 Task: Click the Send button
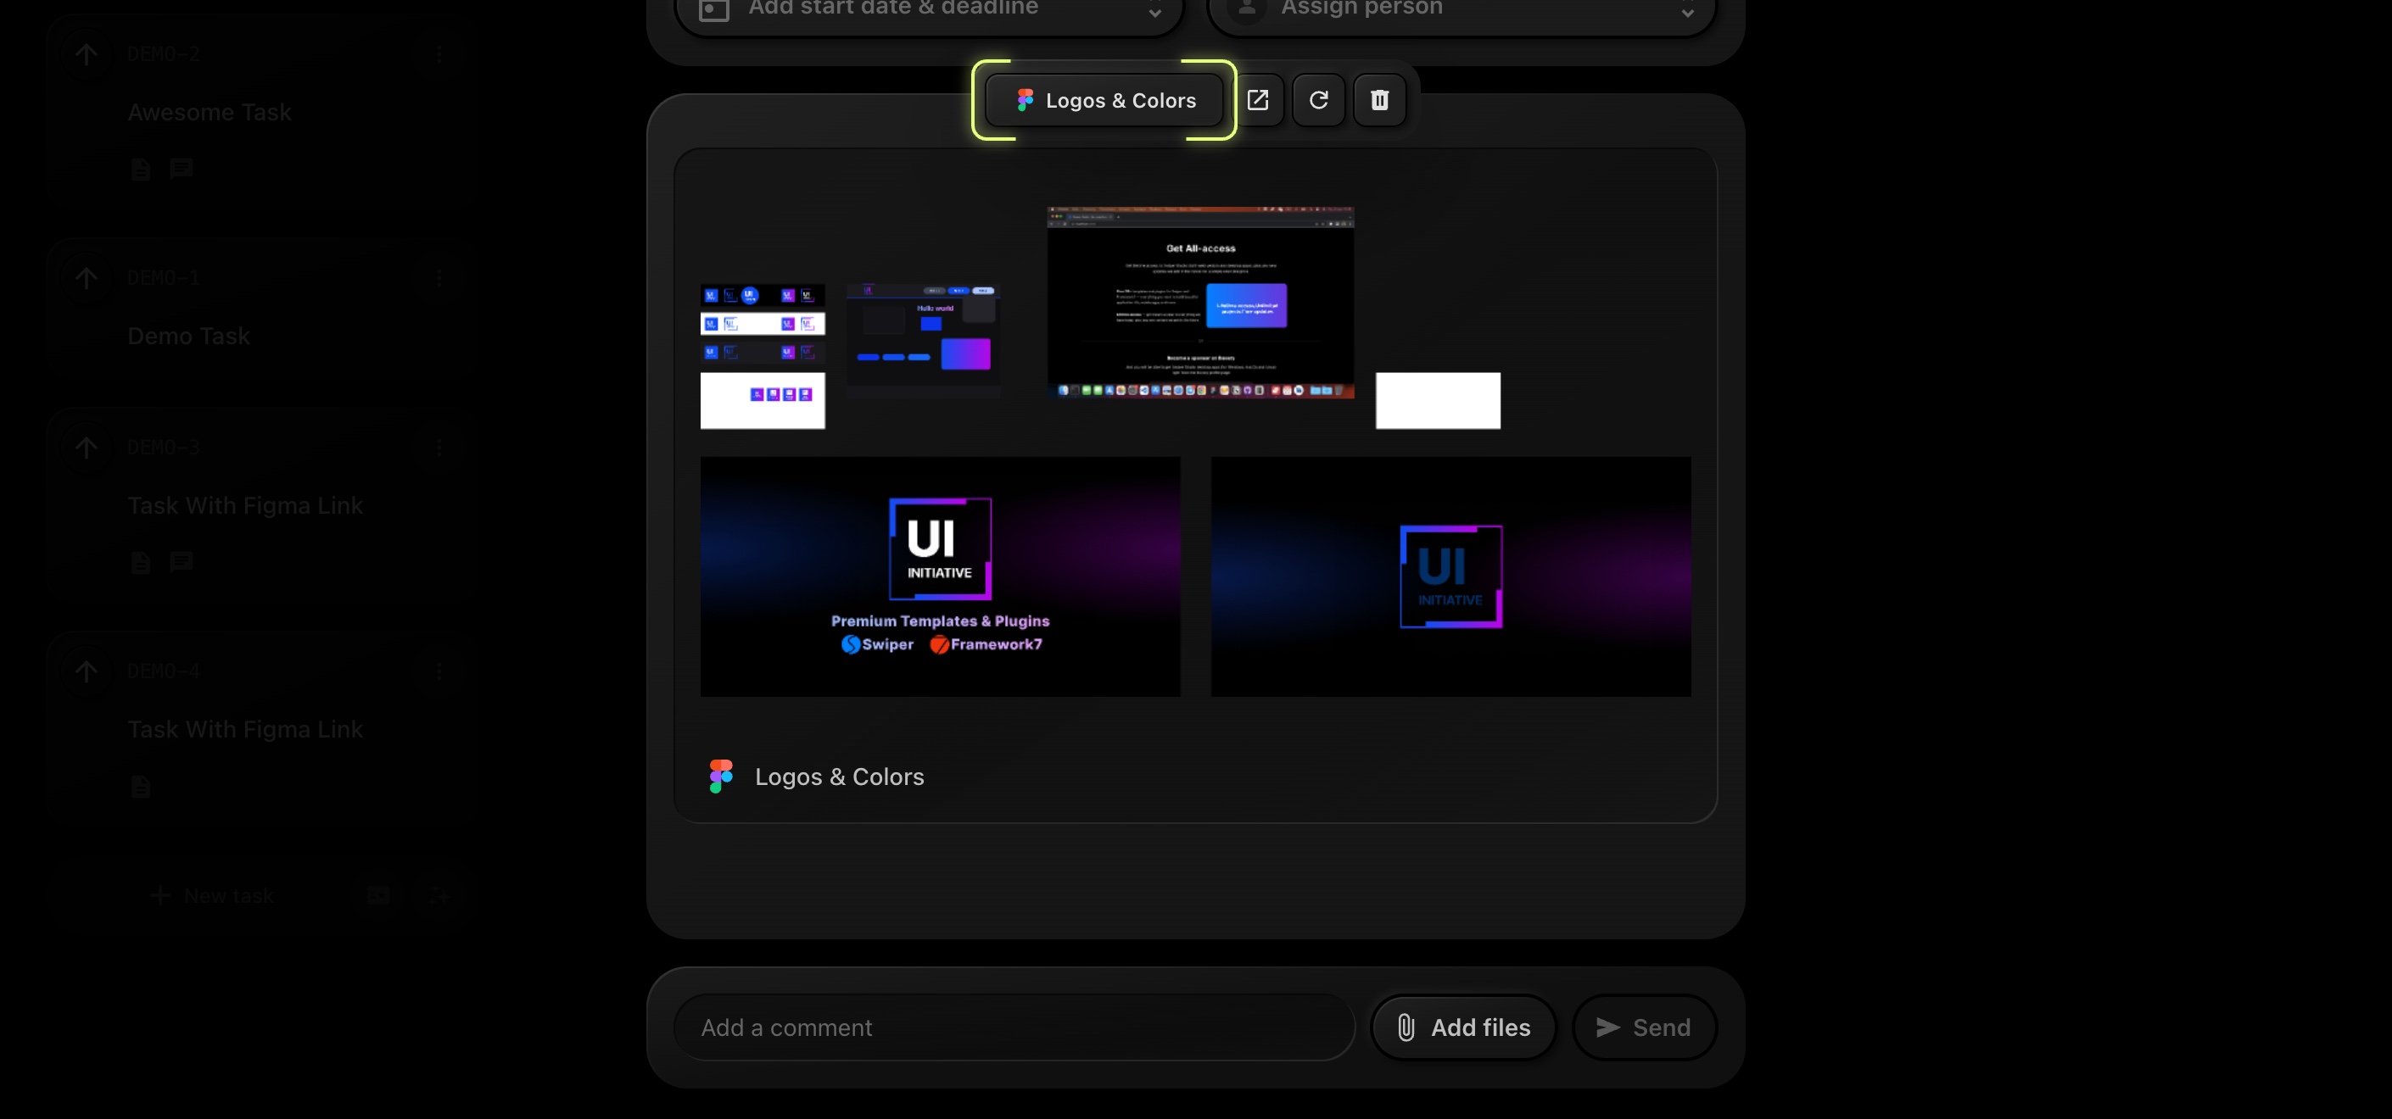click(1644, 1028)
